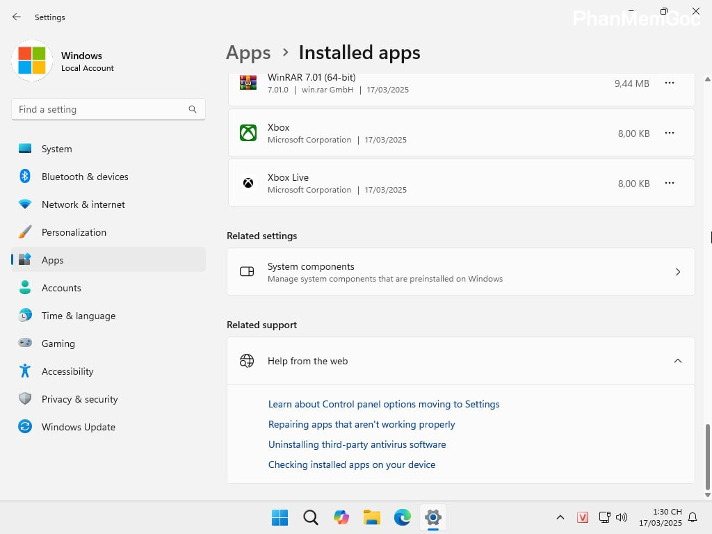Open Windows Update in sidebar
The image size is (712, 534).
[78, 427]
